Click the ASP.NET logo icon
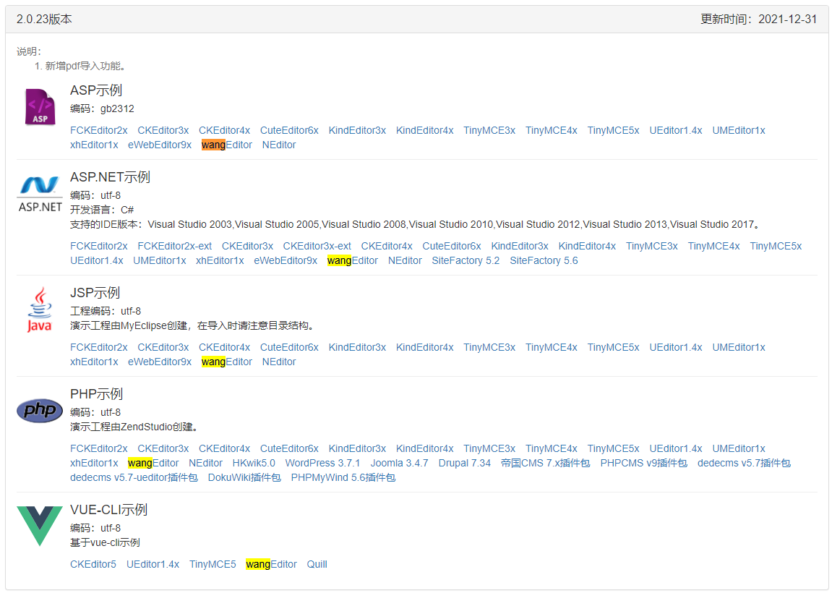 pos(40,194)
